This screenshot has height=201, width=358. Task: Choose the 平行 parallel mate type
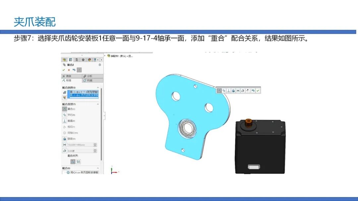click(x=65, y=115)
